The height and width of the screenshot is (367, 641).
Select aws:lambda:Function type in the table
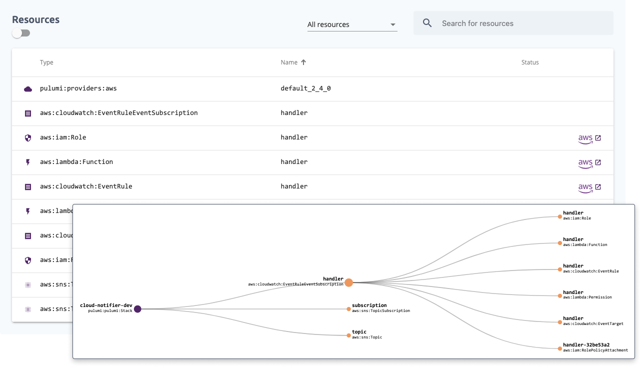tap(76, 161)
